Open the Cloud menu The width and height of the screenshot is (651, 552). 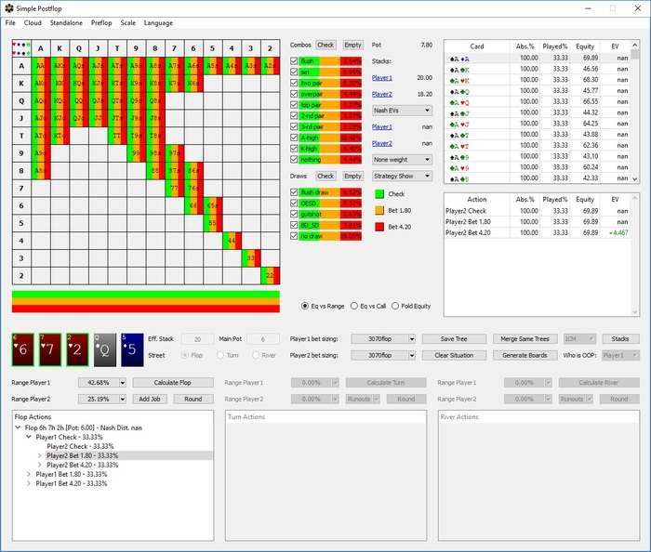point(33,23)
